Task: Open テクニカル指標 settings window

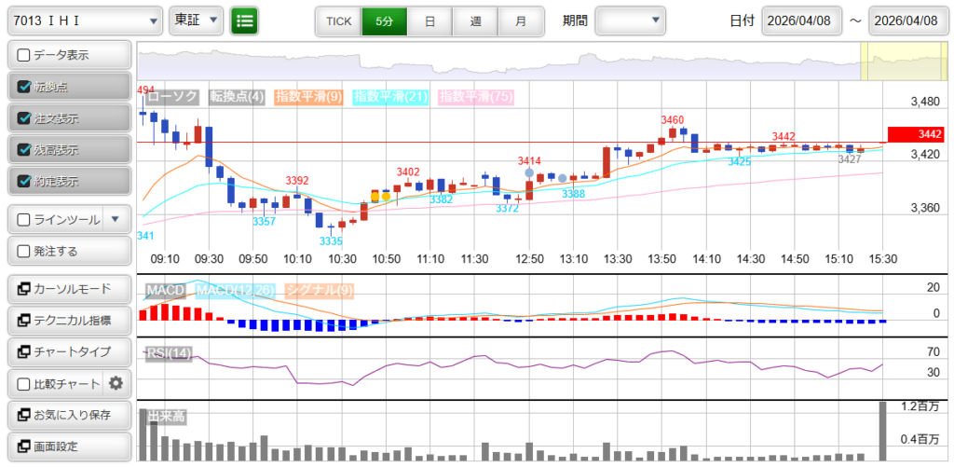Action: (x=69, y=321)
